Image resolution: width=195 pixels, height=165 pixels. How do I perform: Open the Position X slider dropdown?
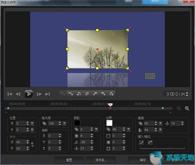pos(32,123)
